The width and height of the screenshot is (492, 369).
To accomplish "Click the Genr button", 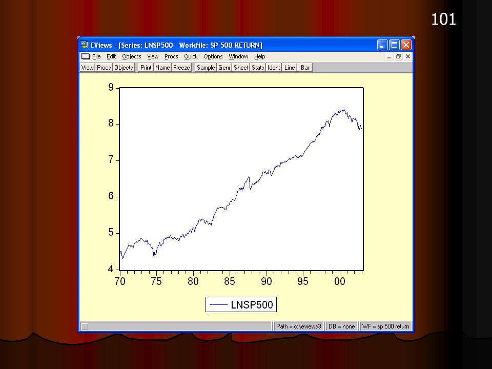I will 224,68.
